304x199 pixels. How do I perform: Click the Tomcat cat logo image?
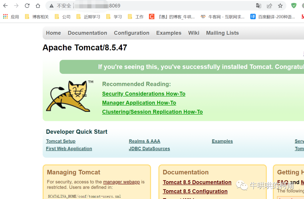70,96
